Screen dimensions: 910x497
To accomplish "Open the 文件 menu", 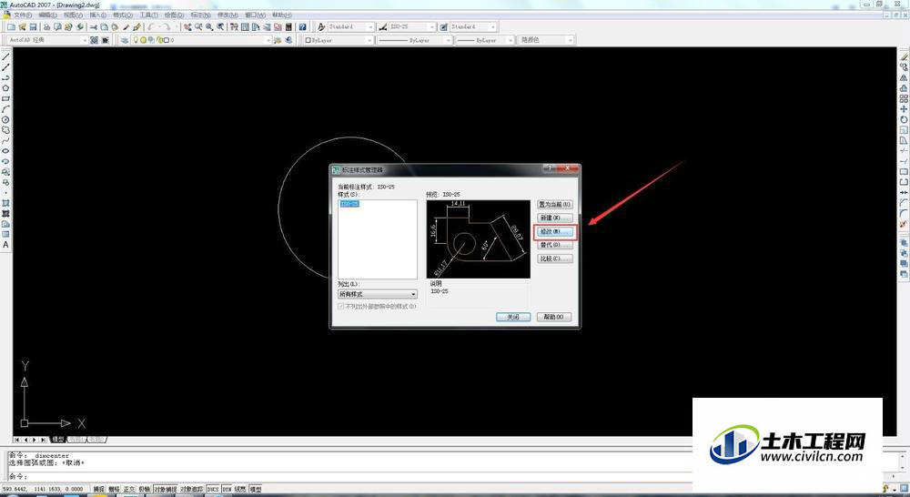I will 23,15.
